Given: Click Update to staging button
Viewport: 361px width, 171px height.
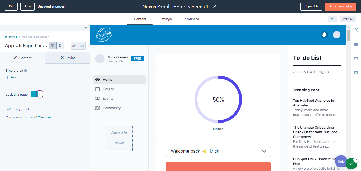Looking at the screenshot, I should click(x=340, y=7).
